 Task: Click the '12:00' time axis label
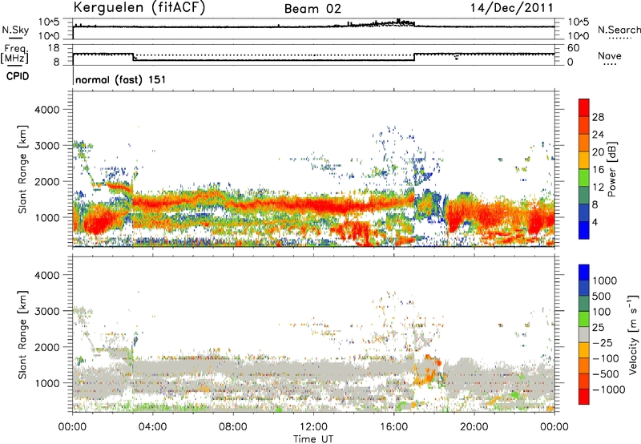point(313,427)
